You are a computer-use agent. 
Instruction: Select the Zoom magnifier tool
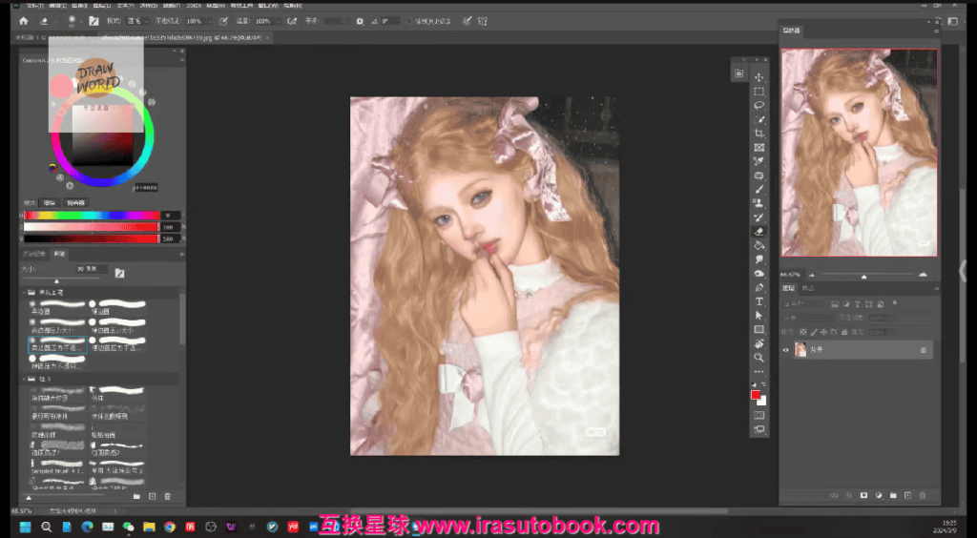pos(759,358)
